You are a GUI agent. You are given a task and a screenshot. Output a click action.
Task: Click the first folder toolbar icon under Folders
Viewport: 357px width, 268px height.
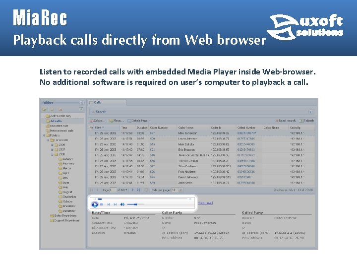44,110
